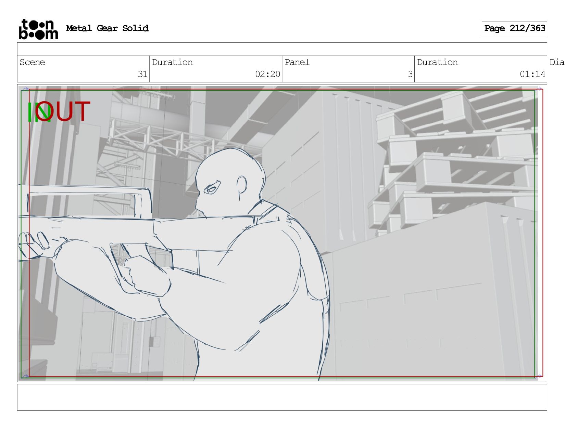This screenshot has width=565, height=436.
Task: Select the panel duration value '01:14'
Action: click(532, 74)
